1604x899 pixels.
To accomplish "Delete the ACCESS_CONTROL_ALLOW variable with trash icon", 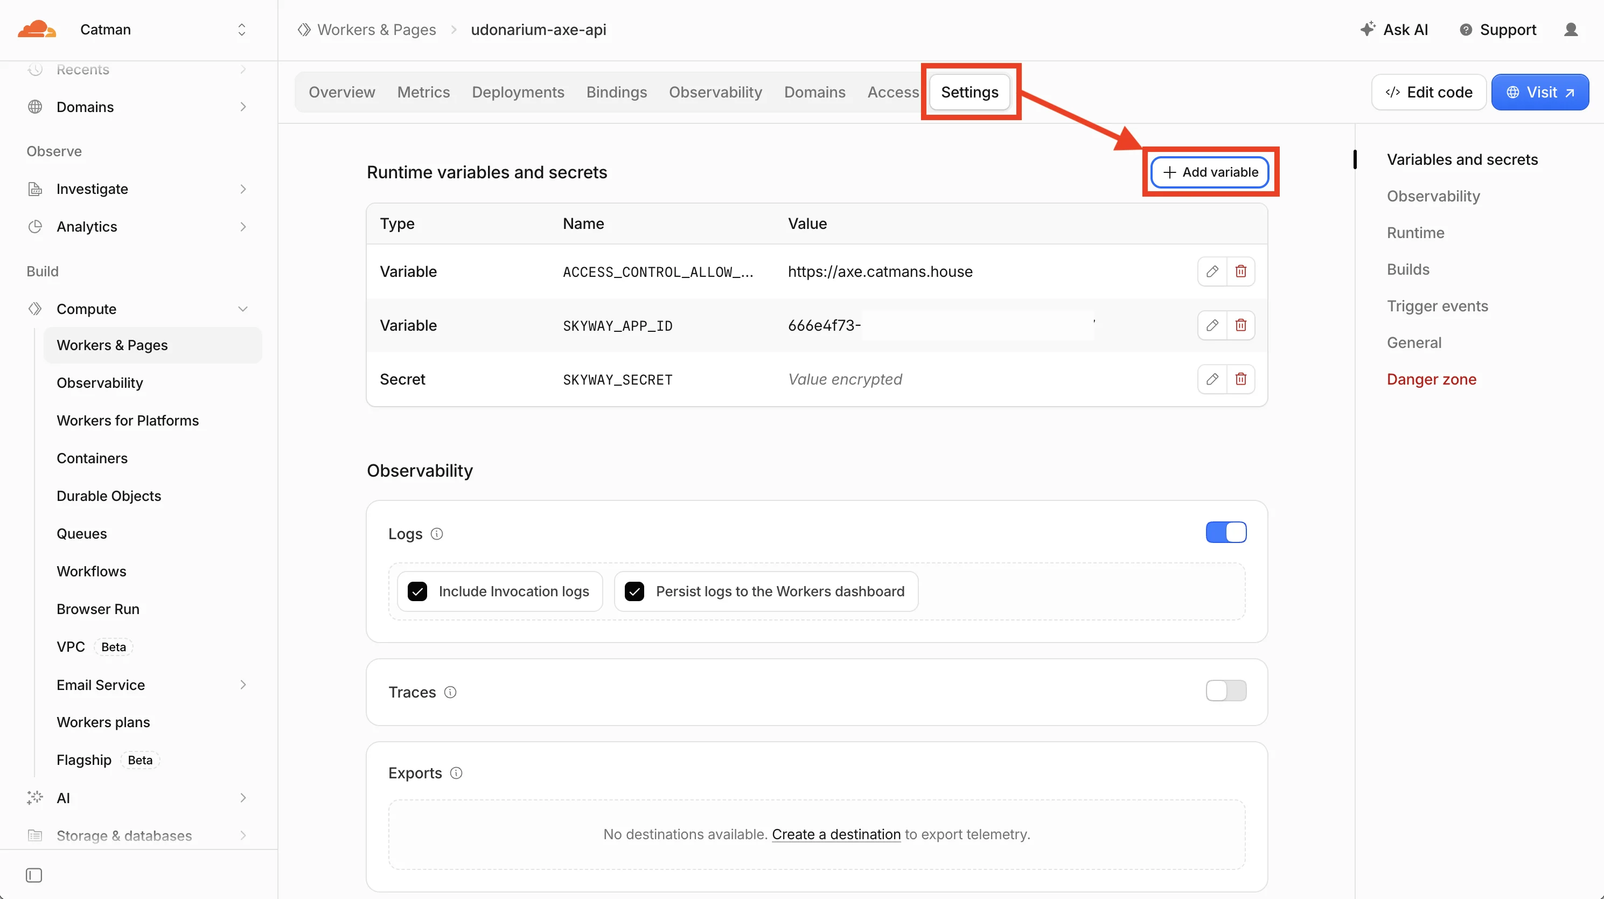I will click(1240, 271).
